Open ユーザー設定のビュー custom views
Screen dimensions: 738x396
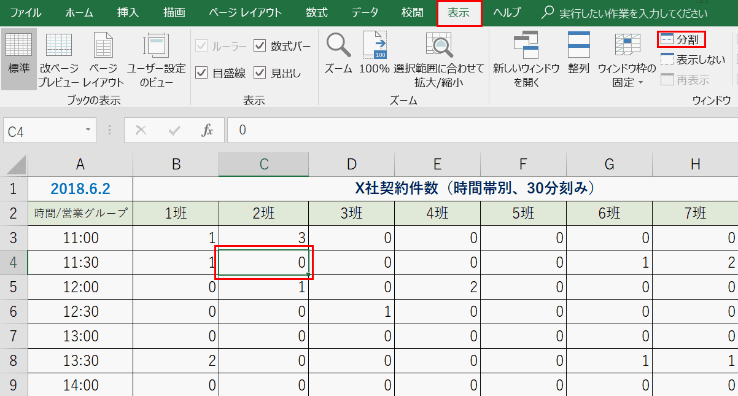point(157,59)
